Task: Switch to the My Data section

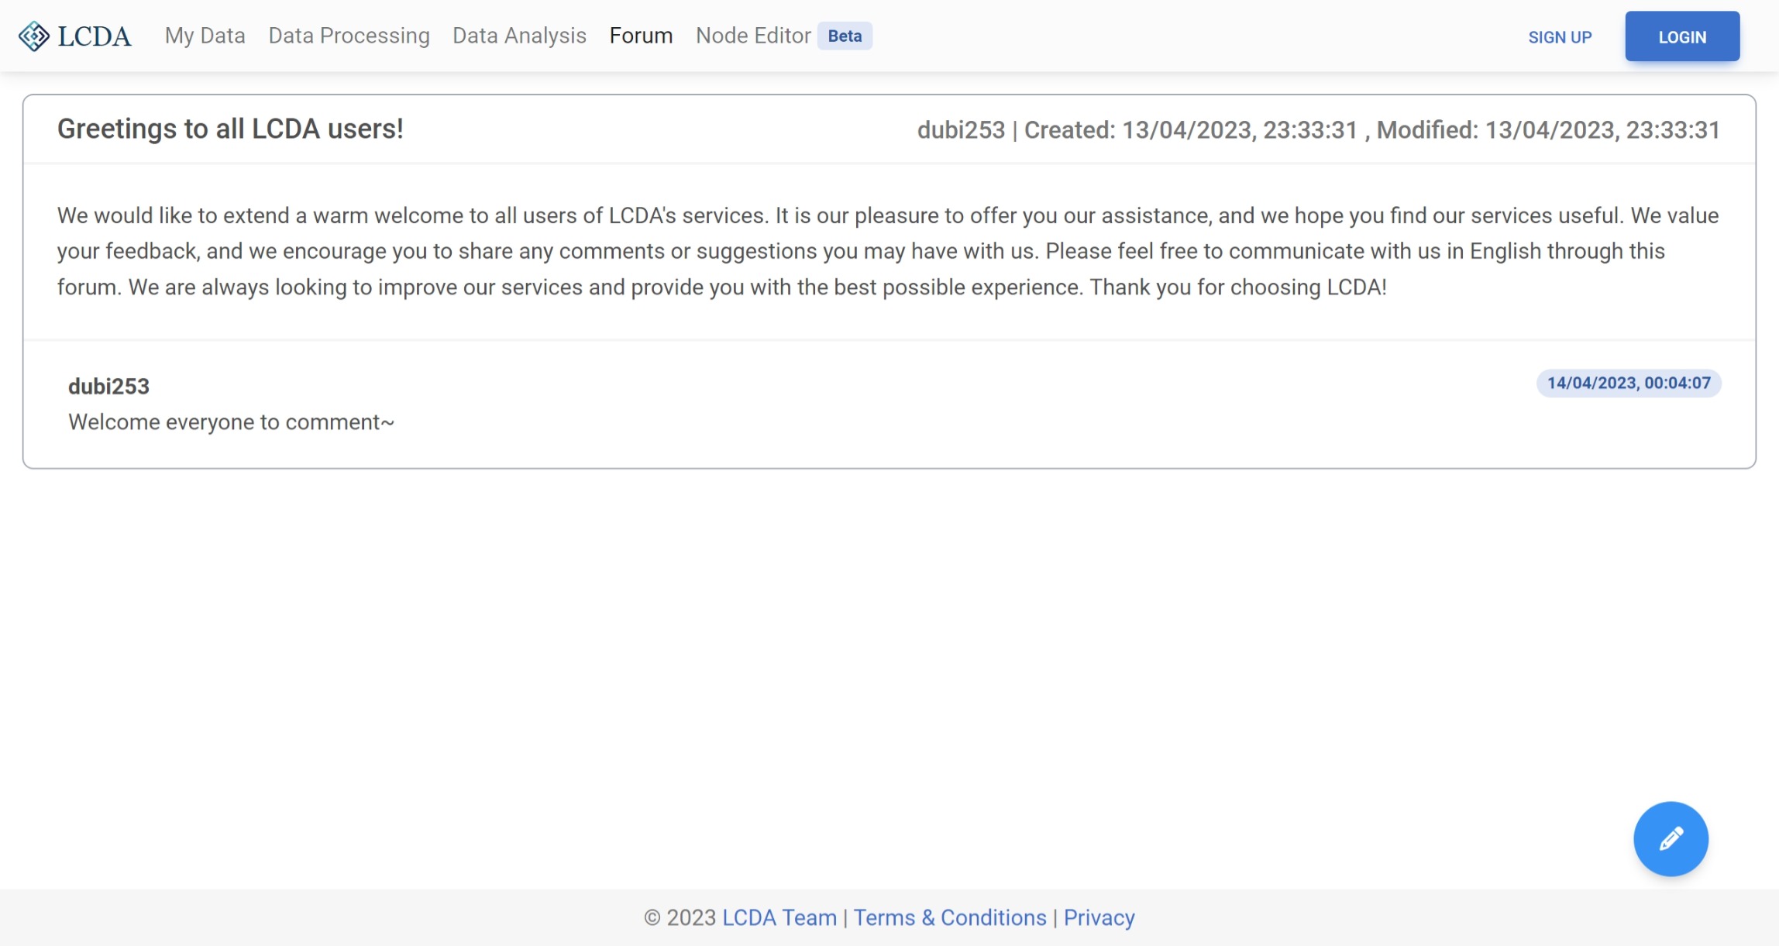Action: (205, 36)
